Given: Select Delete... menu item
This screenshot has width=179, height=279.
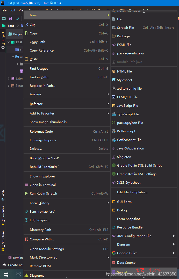Looking at the screenshot, I should click(67, 149).
